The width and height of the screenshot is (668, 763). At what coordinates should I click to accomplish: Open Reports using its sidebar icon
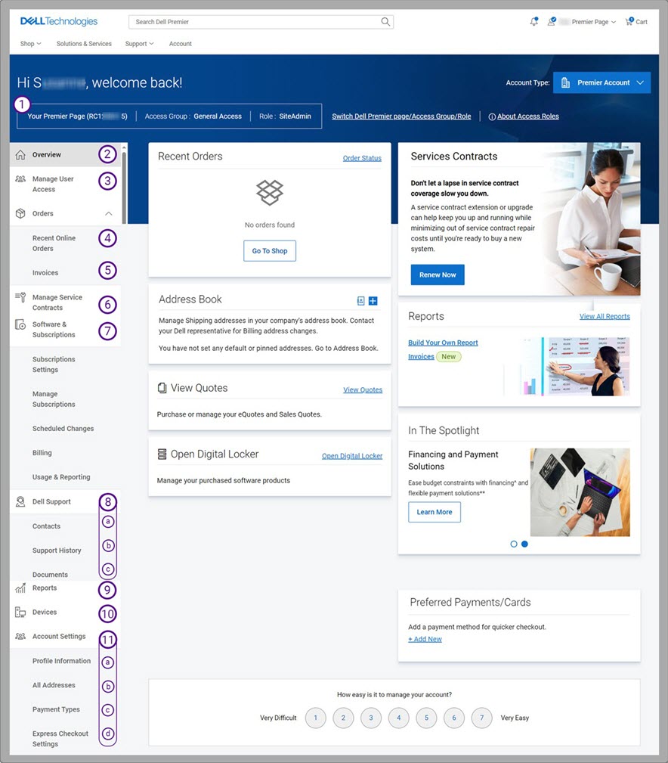[x=21, y=588]
